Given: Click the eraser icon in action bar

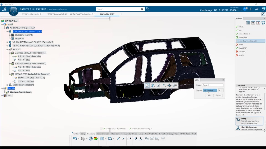Looking at the screenshot, I should [123, 139].
